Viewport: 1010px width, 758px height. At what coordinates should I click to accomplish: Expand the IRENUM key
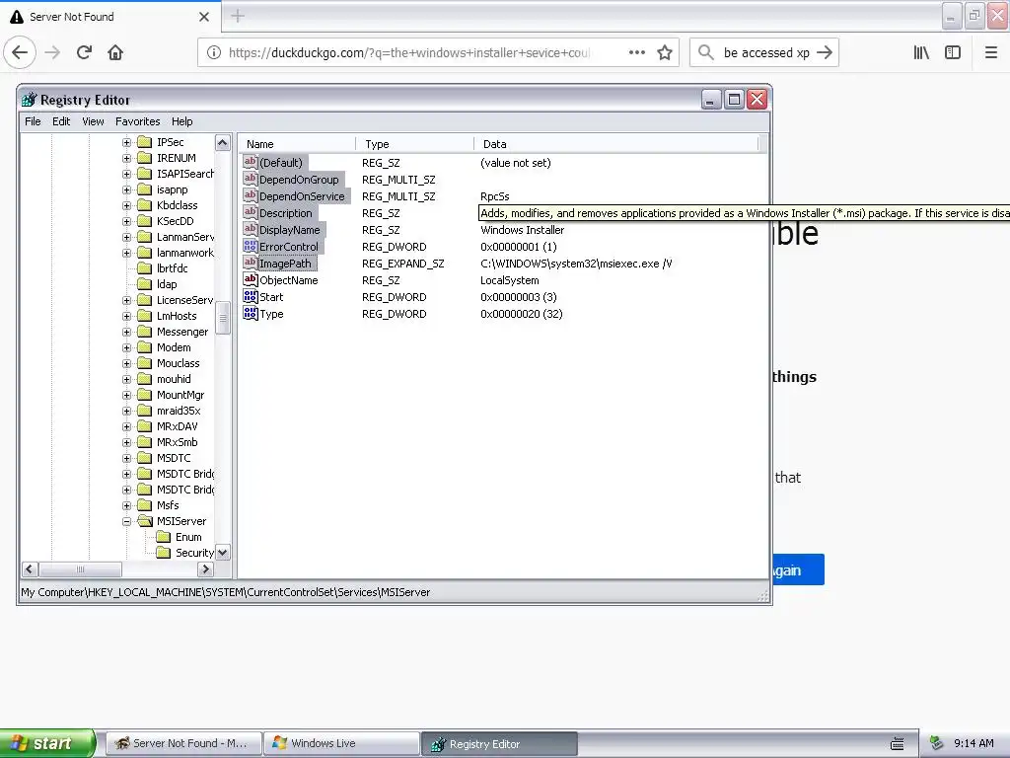pos(126,158)
